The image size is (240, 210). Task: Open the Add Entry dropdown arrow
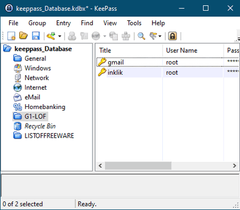point(60,36)
